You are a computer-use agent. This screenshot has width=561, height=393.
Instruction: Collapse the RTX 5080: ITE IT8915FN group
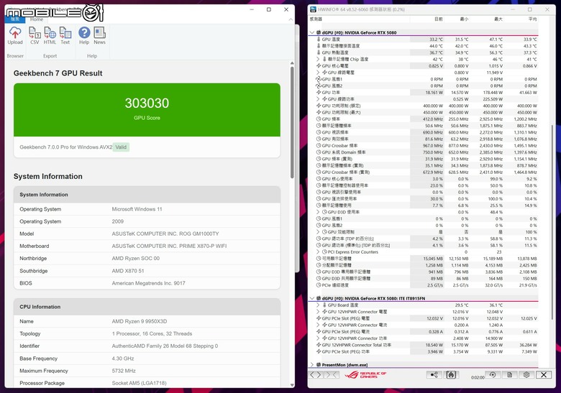(x=312, y=298)
